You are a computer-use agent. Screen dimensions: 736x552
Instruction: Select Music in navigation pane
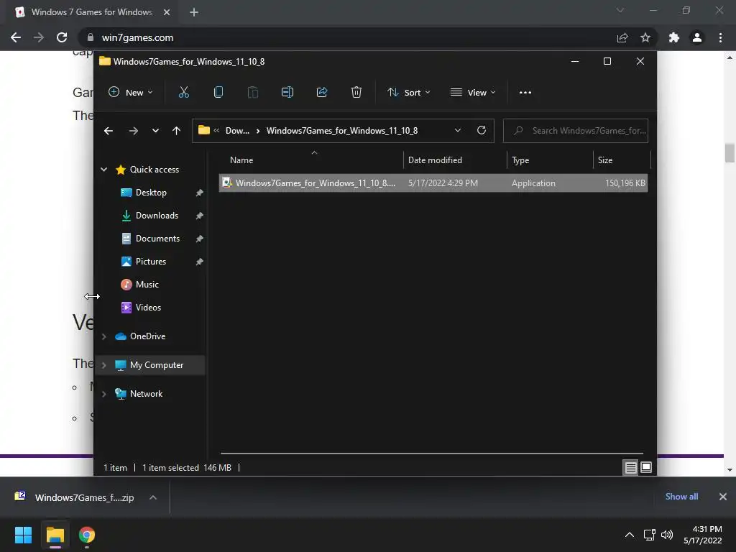tap(147, 285)
